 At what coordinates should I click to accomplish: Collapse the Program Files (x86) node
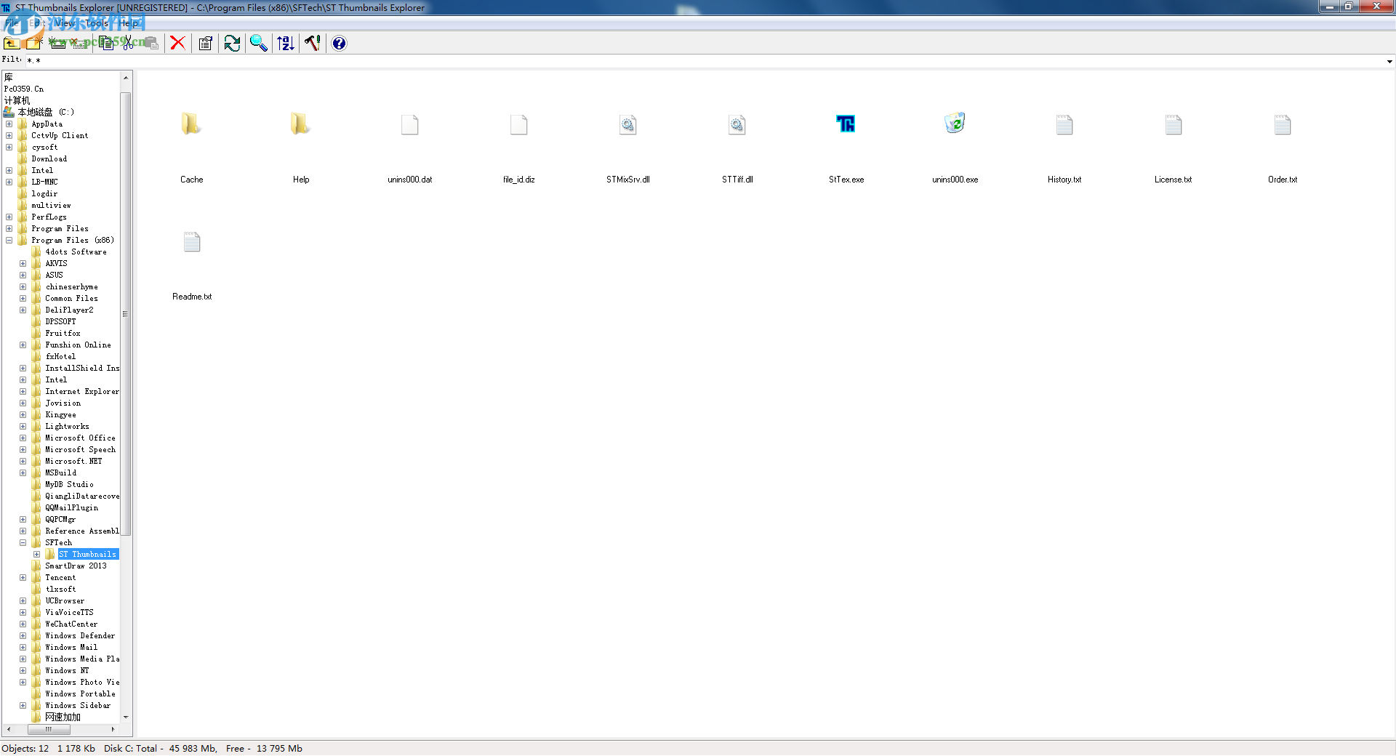pos(9,241)
